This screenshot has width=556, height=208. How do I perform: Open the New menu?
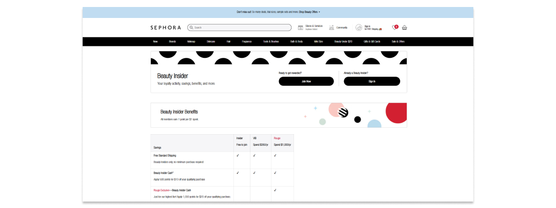coord(155,42)
